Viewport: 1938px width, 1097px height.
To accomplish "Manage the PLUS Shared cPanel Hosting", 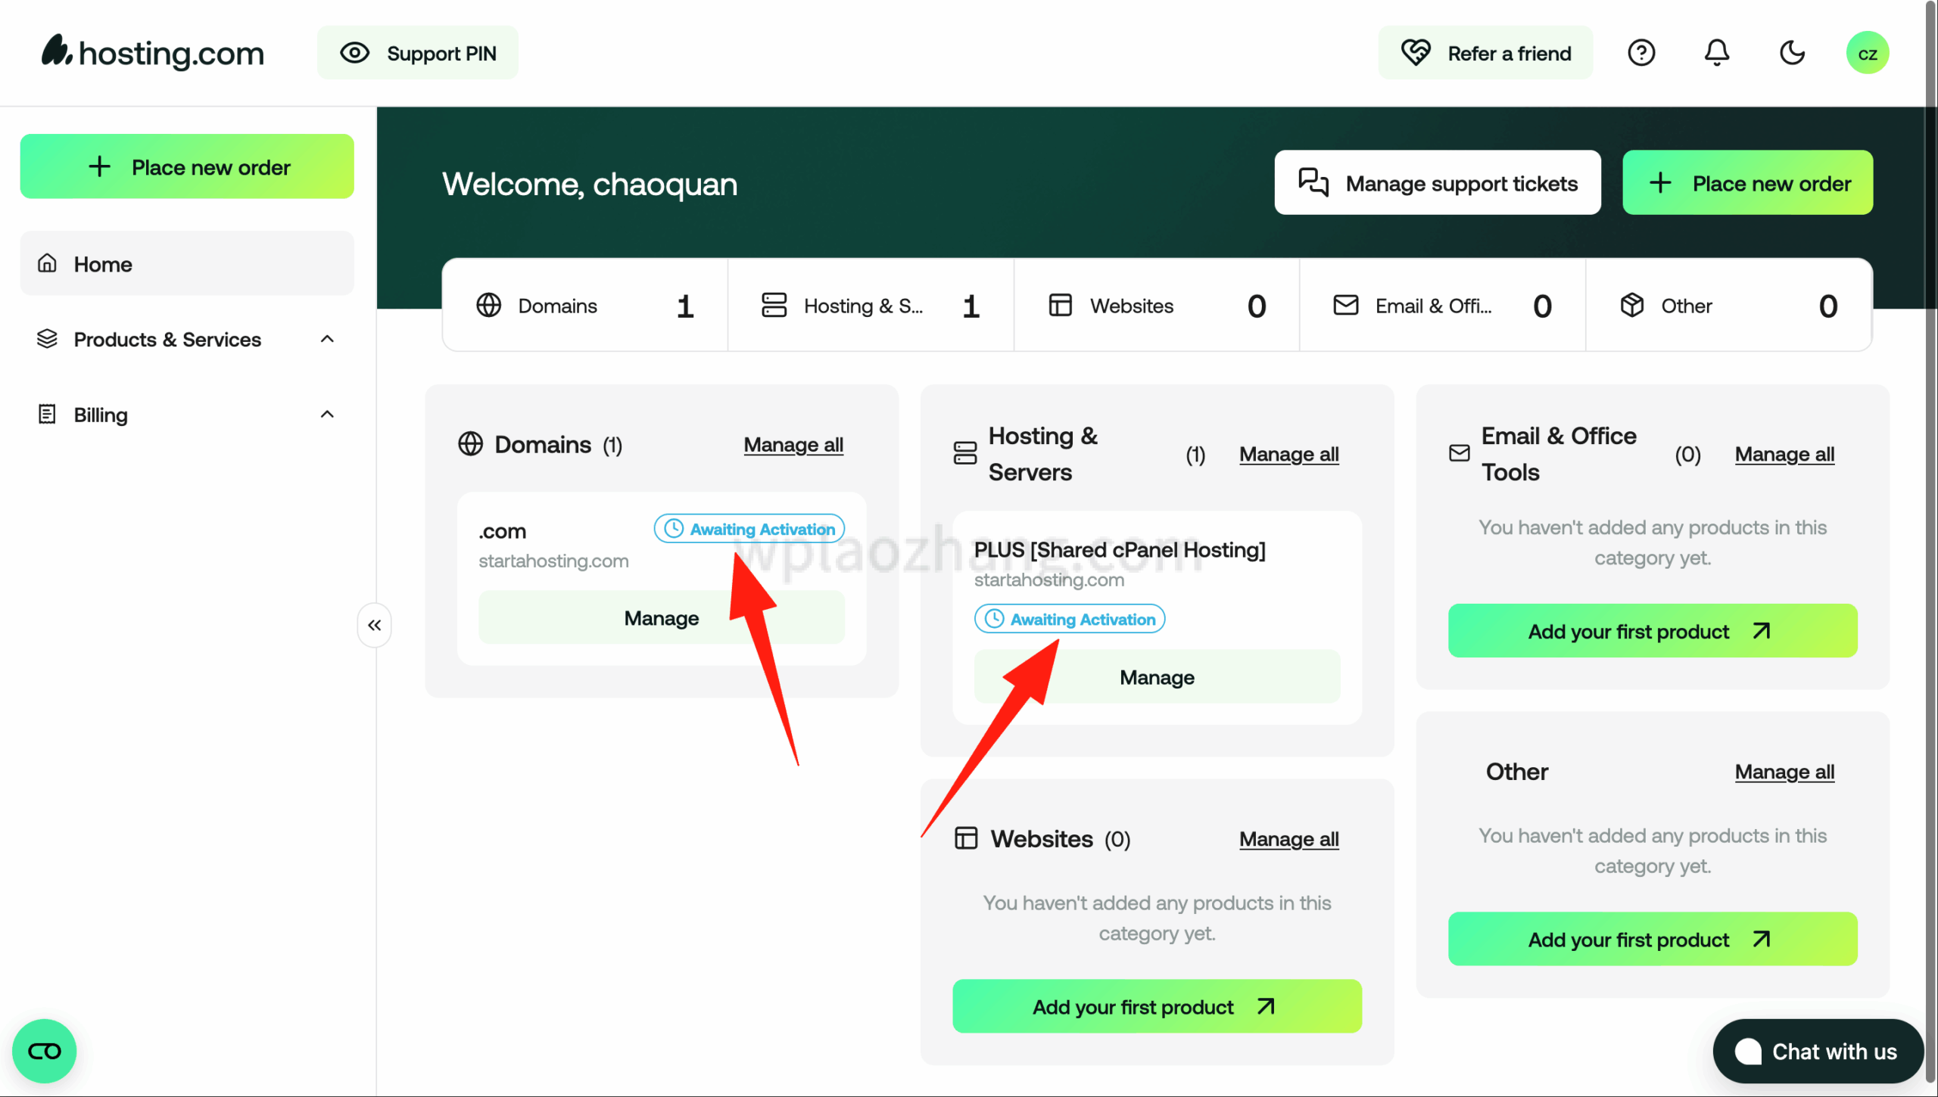I will coord(1156,677).
